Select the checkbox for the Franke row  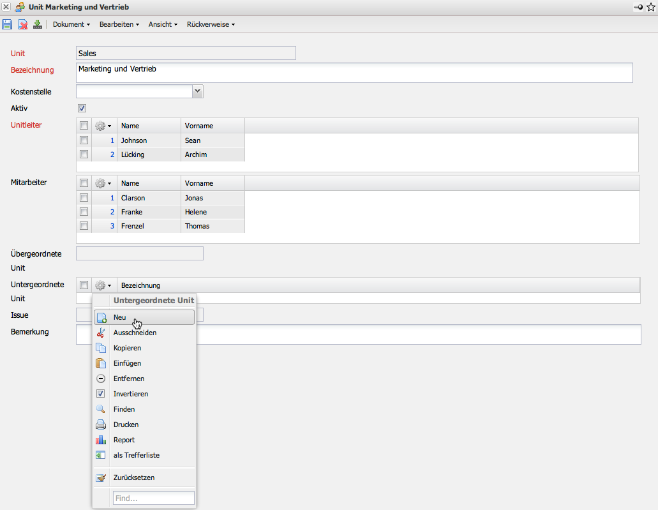[x=84, y=212]
